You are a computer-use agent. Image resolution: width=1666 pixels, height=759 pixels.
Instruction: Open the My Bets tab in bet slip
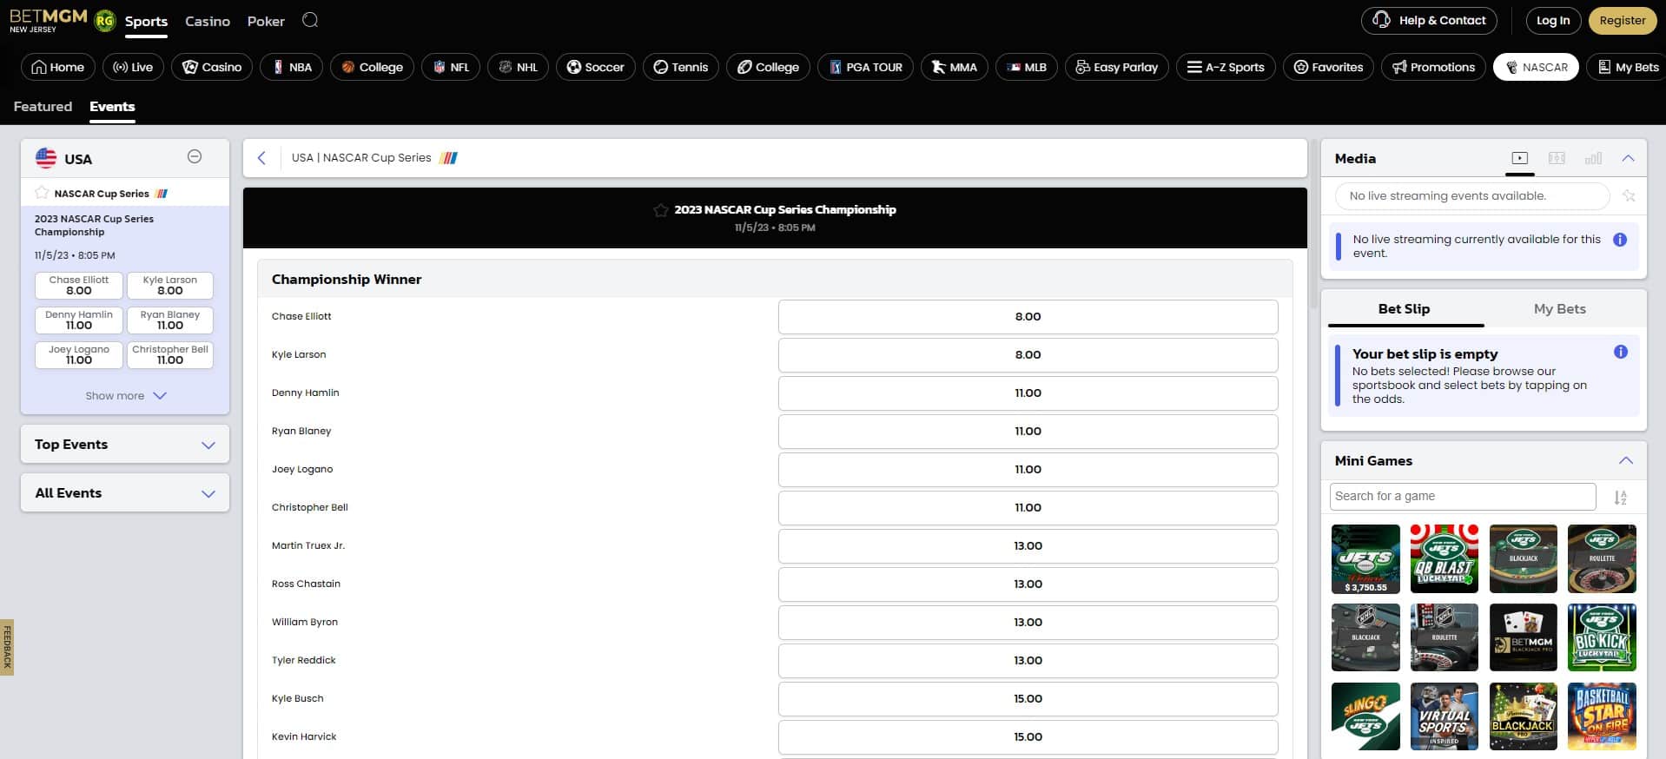pyautogui.click(x=1559, y=309)
